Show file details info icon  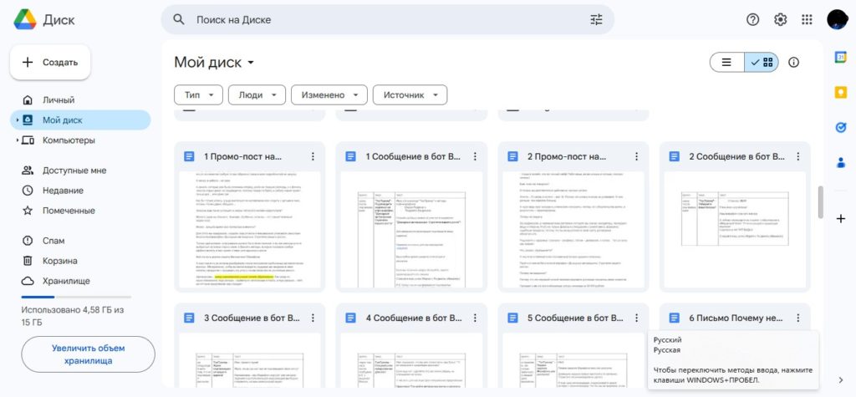pyautogui.click(x=794, y=62)
